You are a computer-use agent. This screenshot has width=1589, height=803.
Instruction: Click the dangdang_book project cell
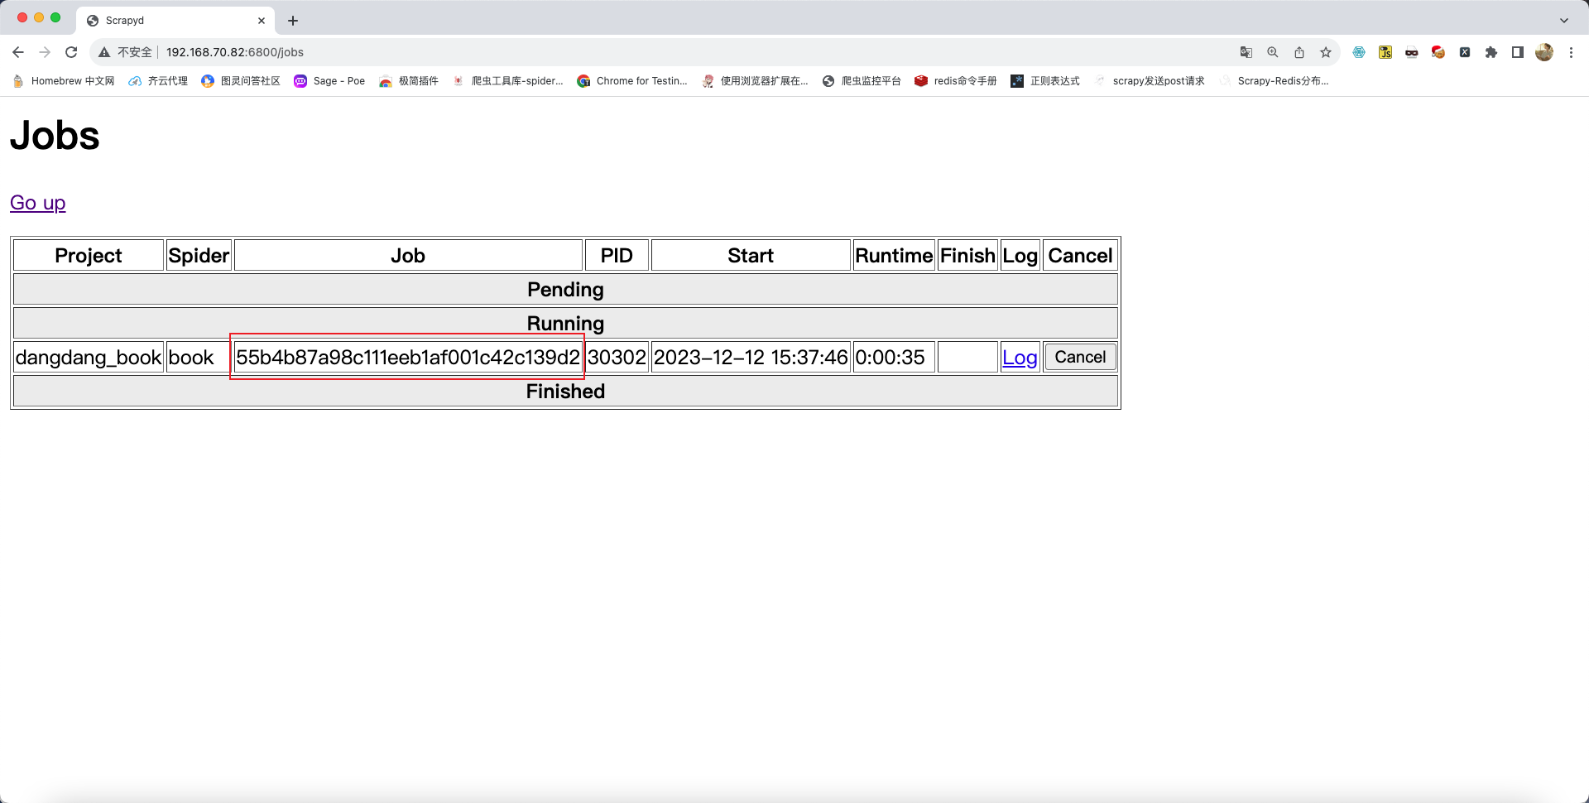coord(89,358)
